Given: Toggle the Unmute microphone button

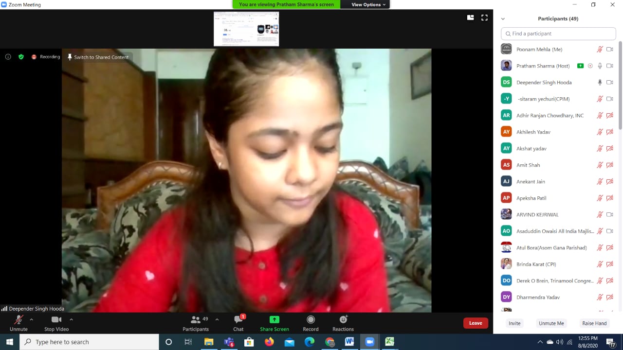Looking at the screenshot, I should 18,320.
